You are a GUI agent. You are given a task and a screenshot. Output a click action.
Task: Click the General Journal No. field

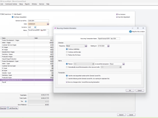[x=39, y=21]
